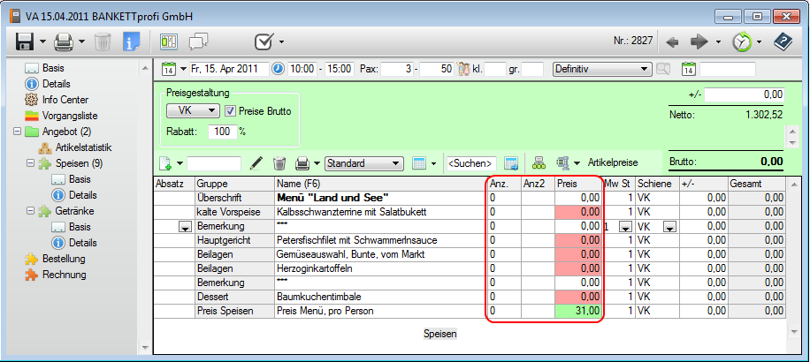Viewport: 810px width, 362px height.
Task: Open Vorgangsliste in the sidebar
Action: [x=71, y=116]
